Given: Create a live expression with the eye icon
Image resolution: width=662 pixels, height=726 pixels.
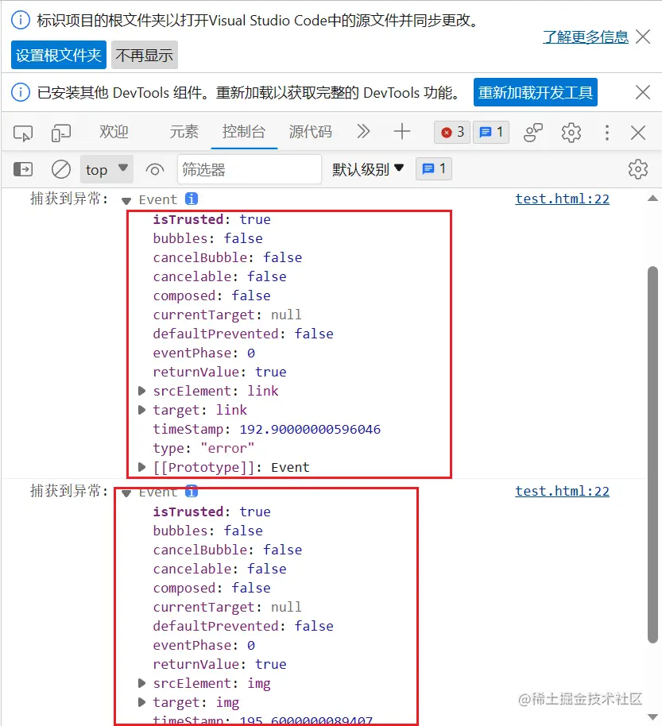Looking at the screenshot, I should [155, 168].
